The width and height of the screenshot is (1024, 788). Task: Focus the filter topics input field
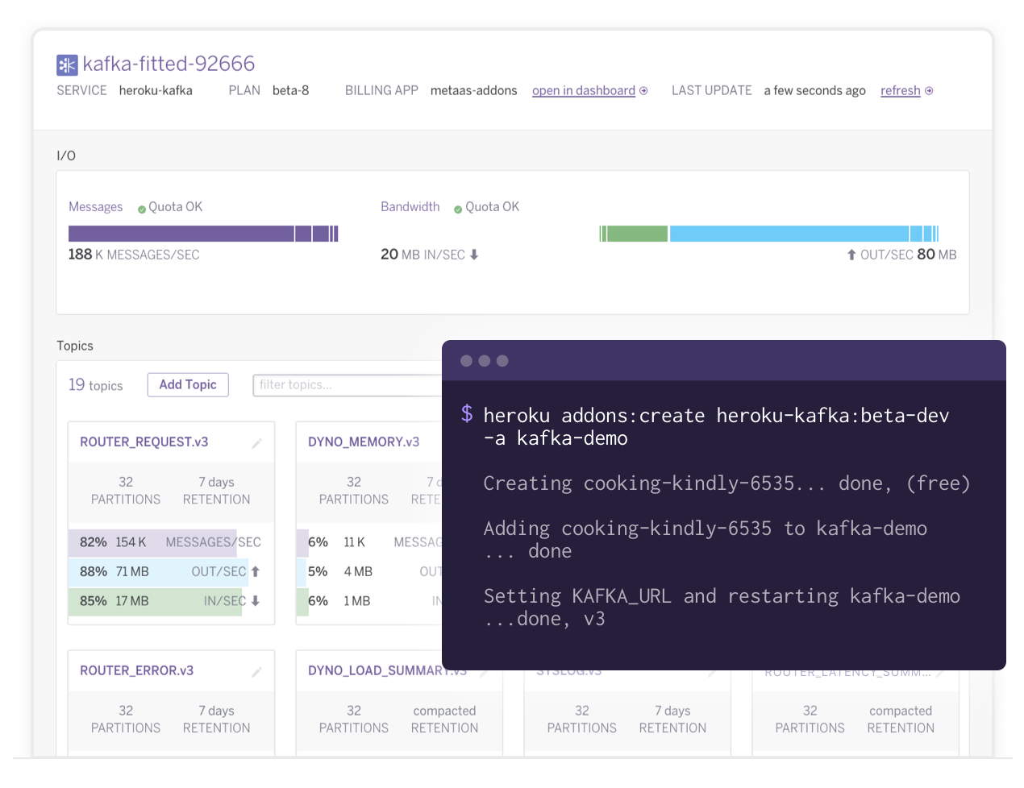point(348,385)
